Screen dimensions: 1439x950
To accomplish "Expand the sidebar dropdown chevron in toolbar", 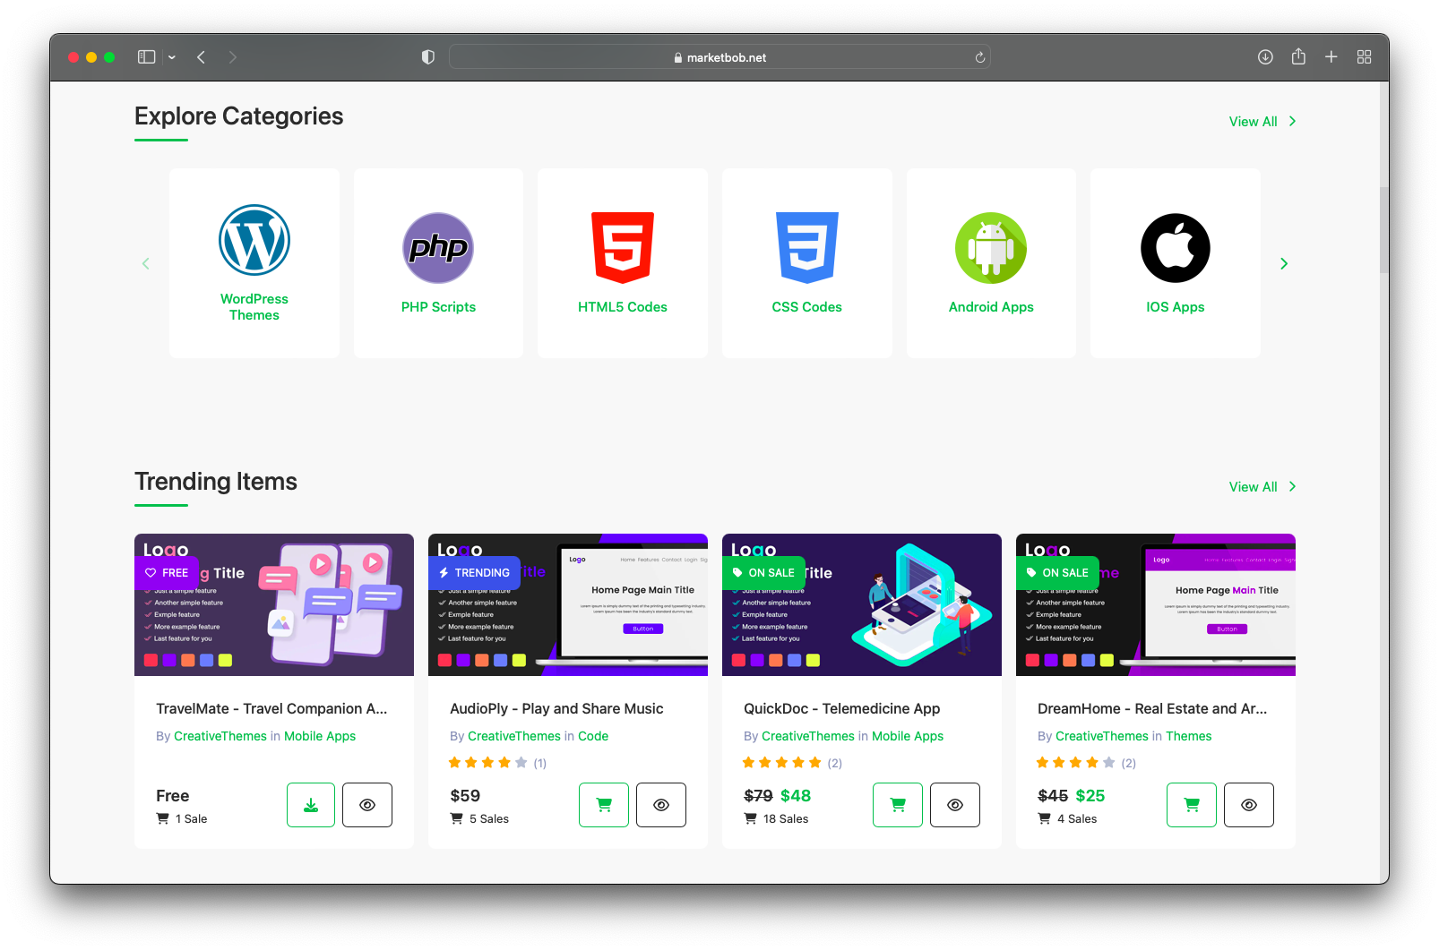I will [x=172, y=57].
